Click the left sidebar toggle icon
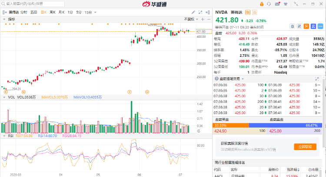Image resolution: width=326 pixels, height=177 pixels. [x=5, y=13]
